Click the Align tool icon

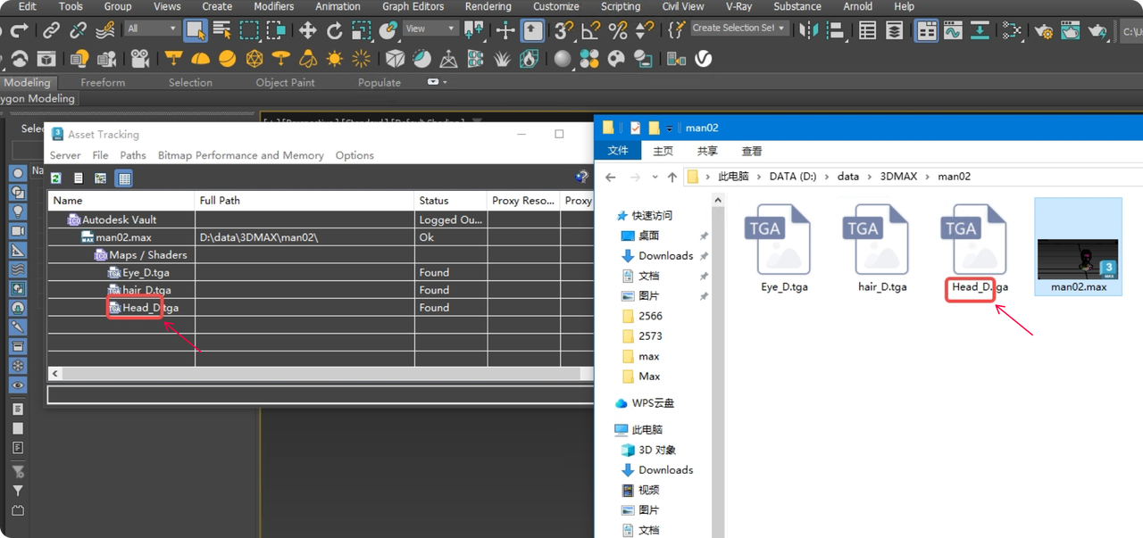[x=836, y=30]
